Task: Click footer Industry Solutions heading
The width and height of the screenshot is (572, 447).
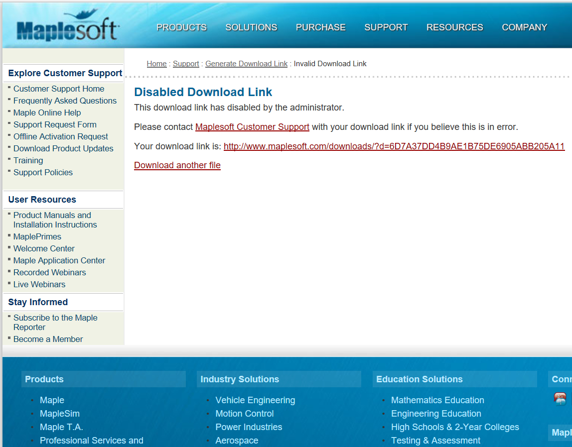Action: point(240,379)
